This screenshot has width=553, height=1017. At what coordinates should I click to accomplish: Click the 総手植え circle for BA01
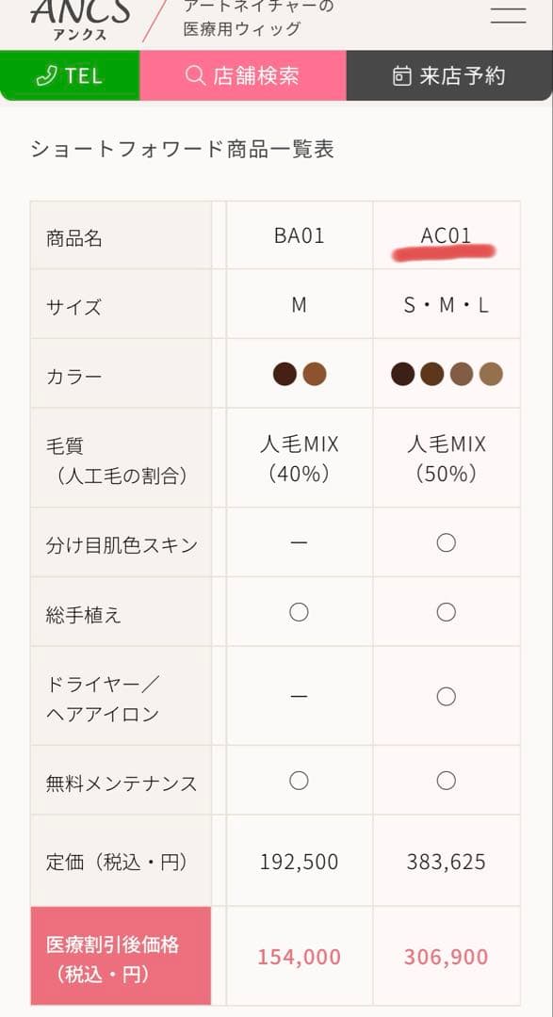click(x=299, y=611)
